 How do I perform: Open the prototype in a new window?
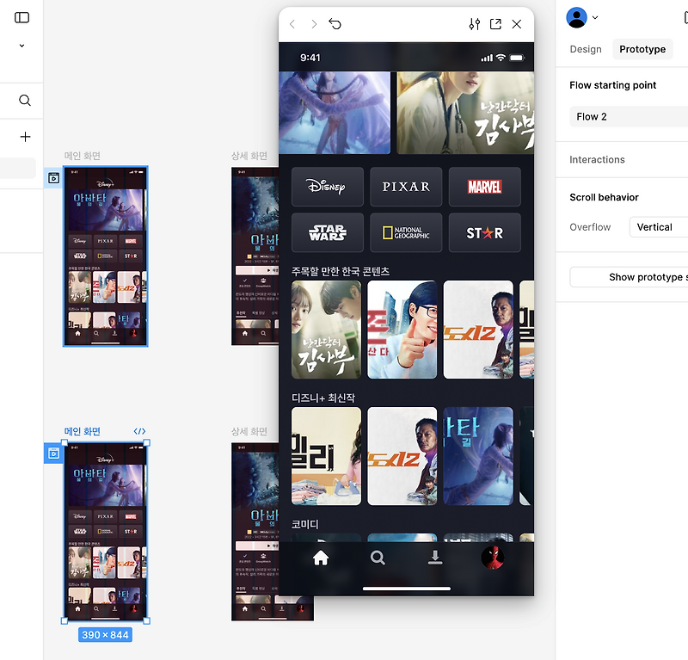point(495,24)
